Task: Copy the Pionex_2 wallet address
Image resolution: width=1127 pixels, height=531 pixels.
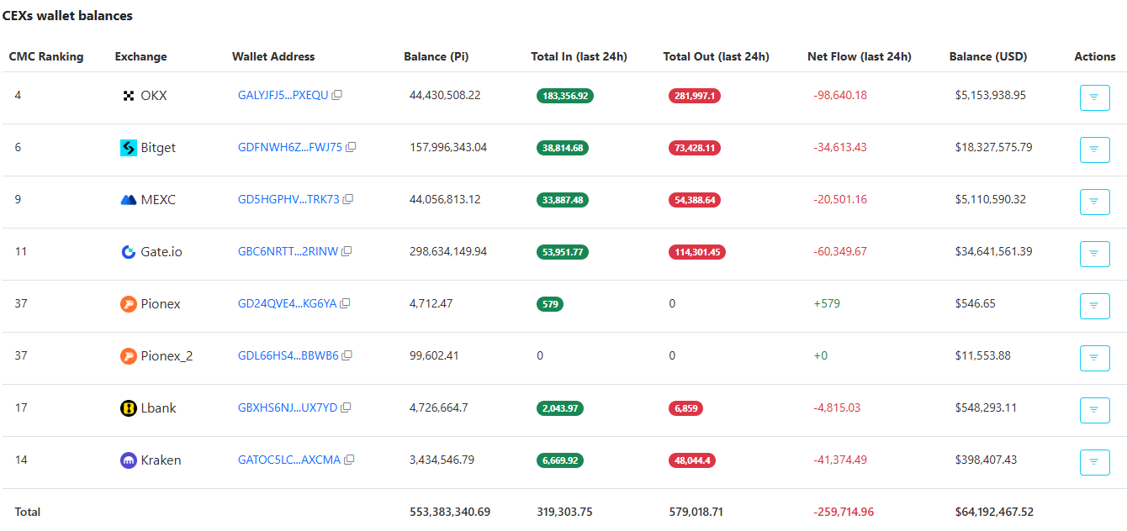Action: [x=347, y=355]
